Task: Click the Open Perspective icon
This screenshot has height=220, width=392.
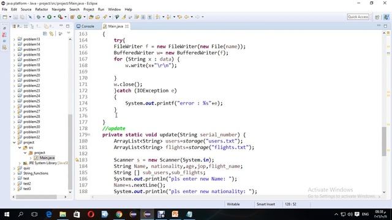Action: tap(377, 17)
